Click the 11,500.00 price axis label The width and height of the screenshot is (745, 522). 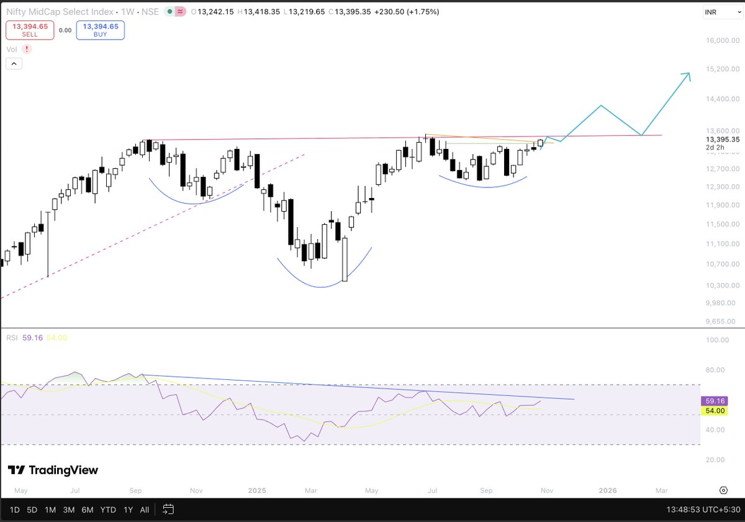coord(723,225)
